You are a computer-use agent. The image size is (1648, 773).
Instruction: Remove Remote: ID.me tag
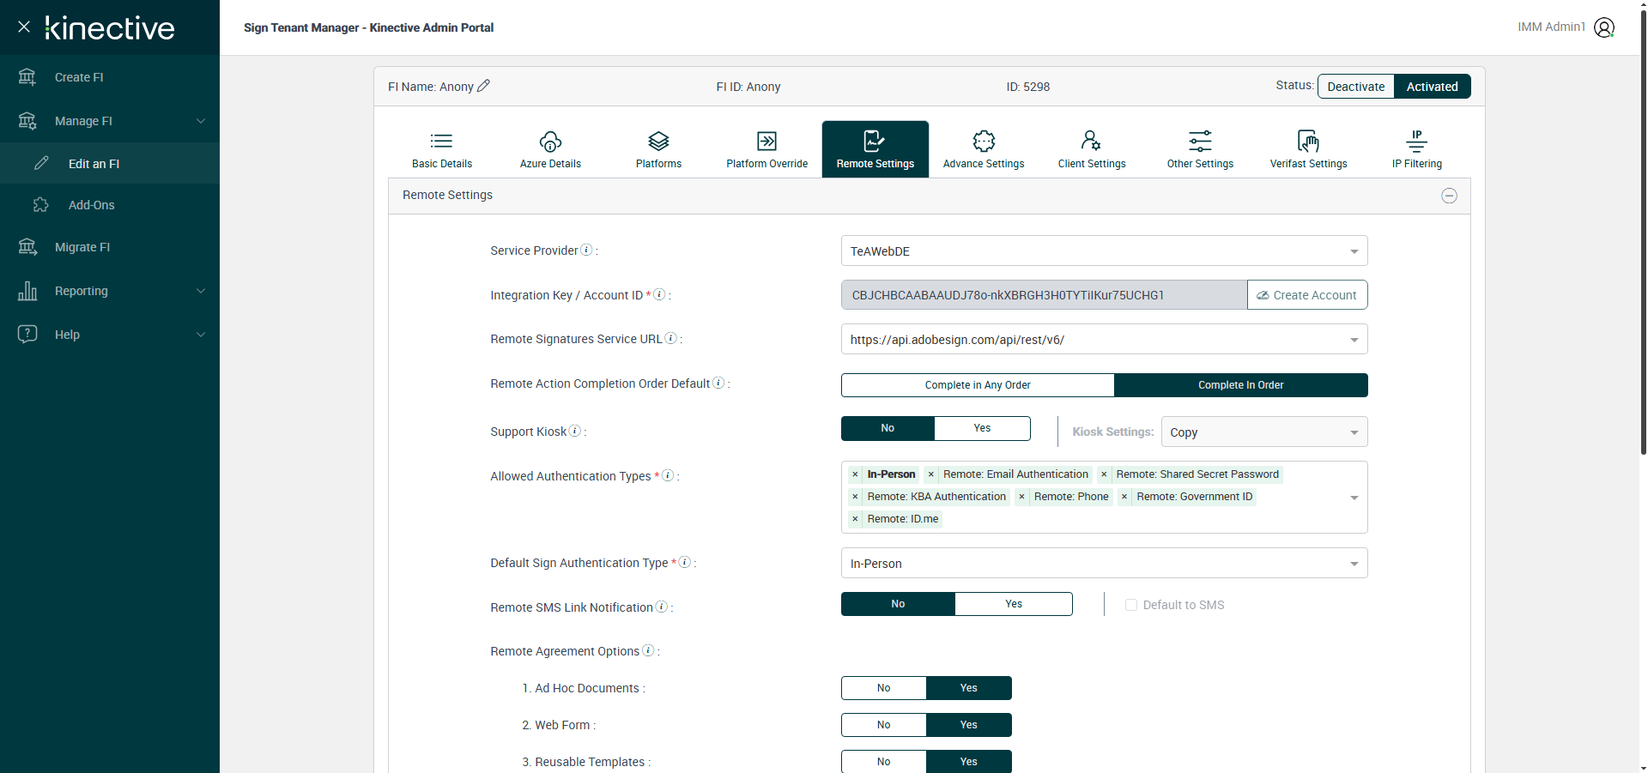point(855,519)
